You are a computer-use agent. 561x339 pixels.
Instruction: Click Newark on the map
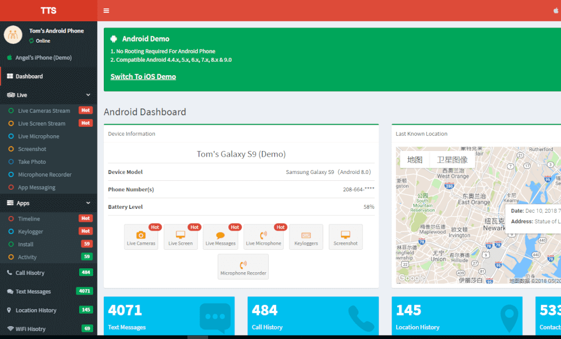(x=494, y=225)
